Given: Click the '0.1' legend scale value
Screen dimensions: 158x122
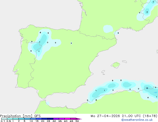Looking at the screenshot, I should tap(3, 121).
